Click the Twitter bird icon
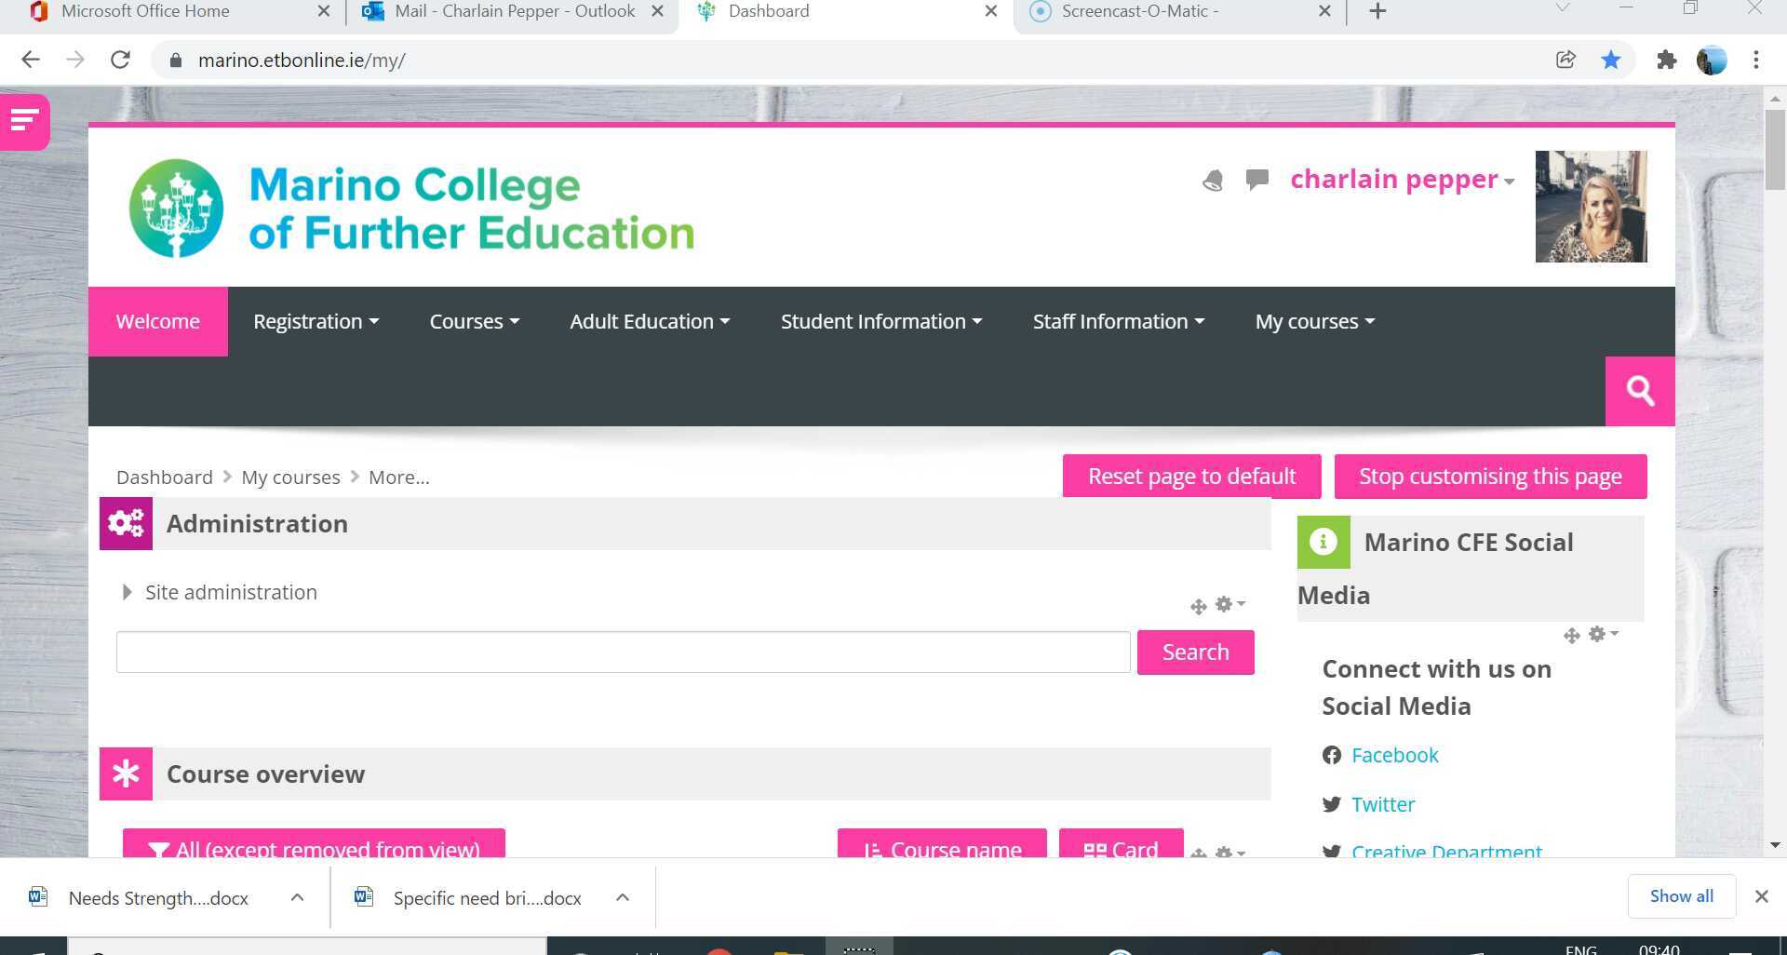Viewport: 1787px width, 955px height. click(x=1331, y=804)
